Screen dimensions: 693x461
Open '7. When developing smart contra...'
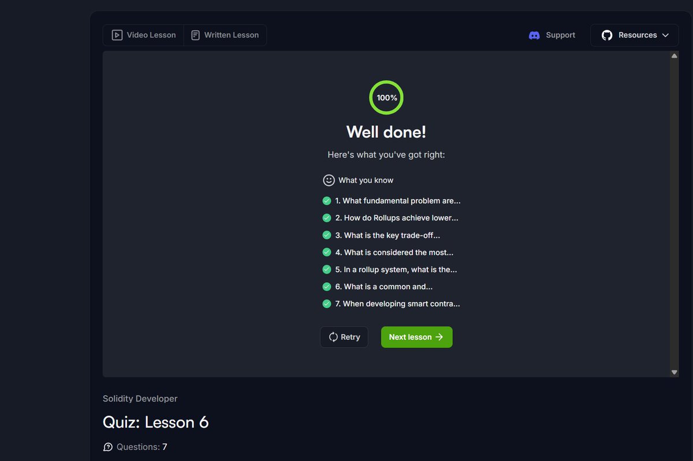click(x=397, y=303)
